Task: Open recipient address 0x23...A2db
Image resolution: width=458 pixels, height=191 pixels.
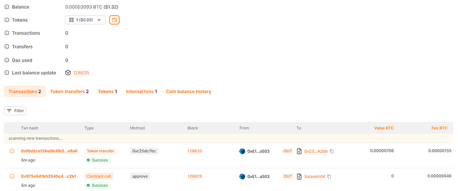Action: coord(316,151)
